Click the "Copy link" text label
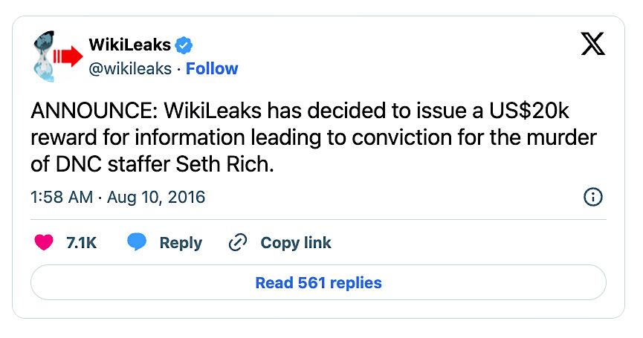This screenshot has height=338, width=643. point(296,243)
